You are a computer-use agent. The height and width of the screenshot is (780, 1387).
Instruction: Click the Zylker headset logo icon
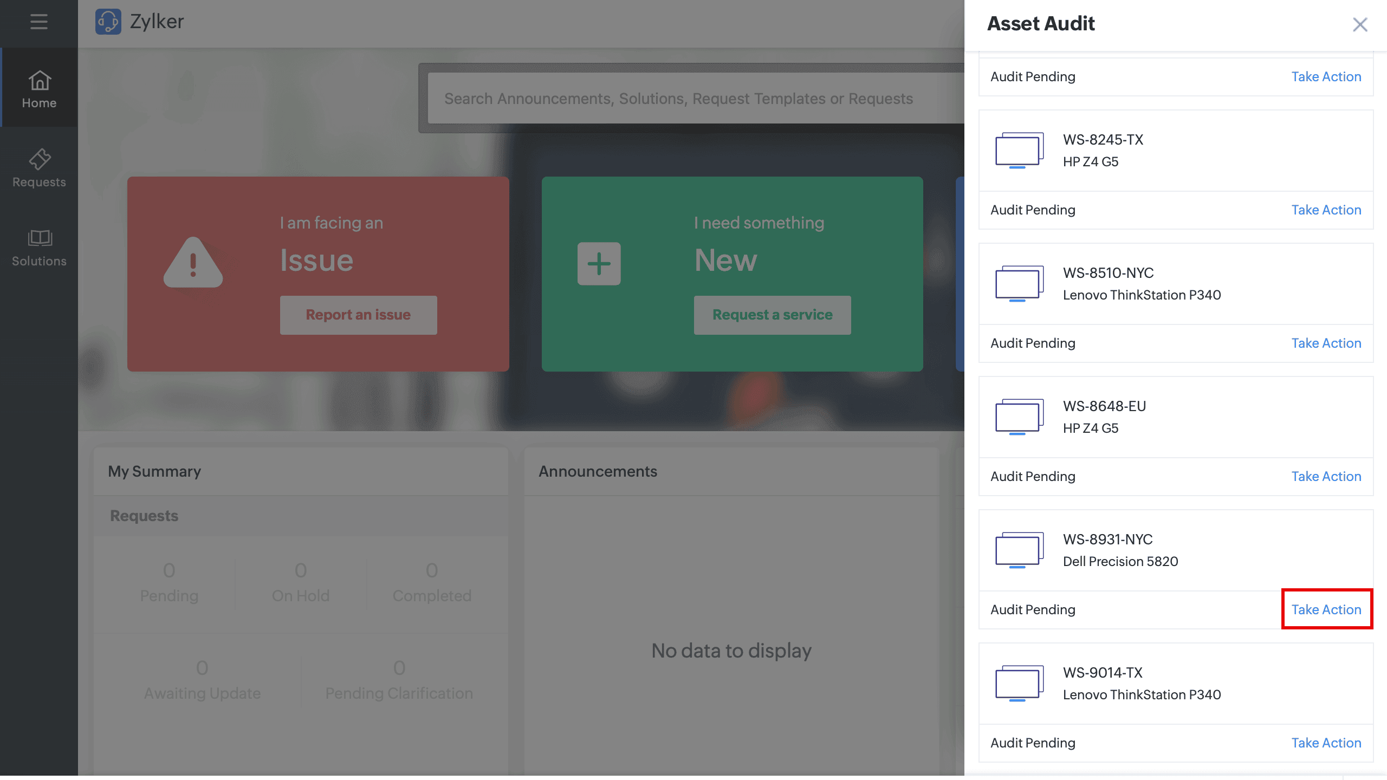pyautogui.click(x=108, y=22)
